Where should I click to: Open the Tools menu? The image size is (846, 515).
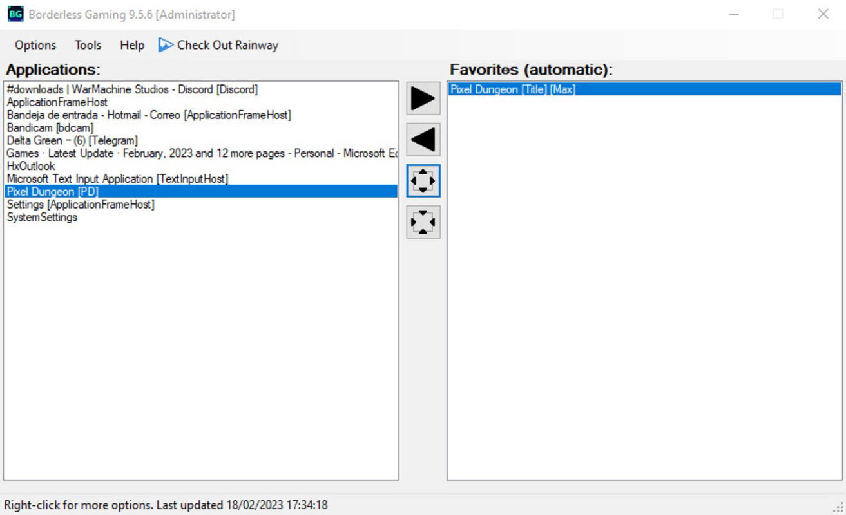(x=87, y=45)
